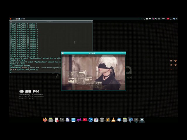Click the 'python3 heal_track.py' command line

click(x=27, y=69)
